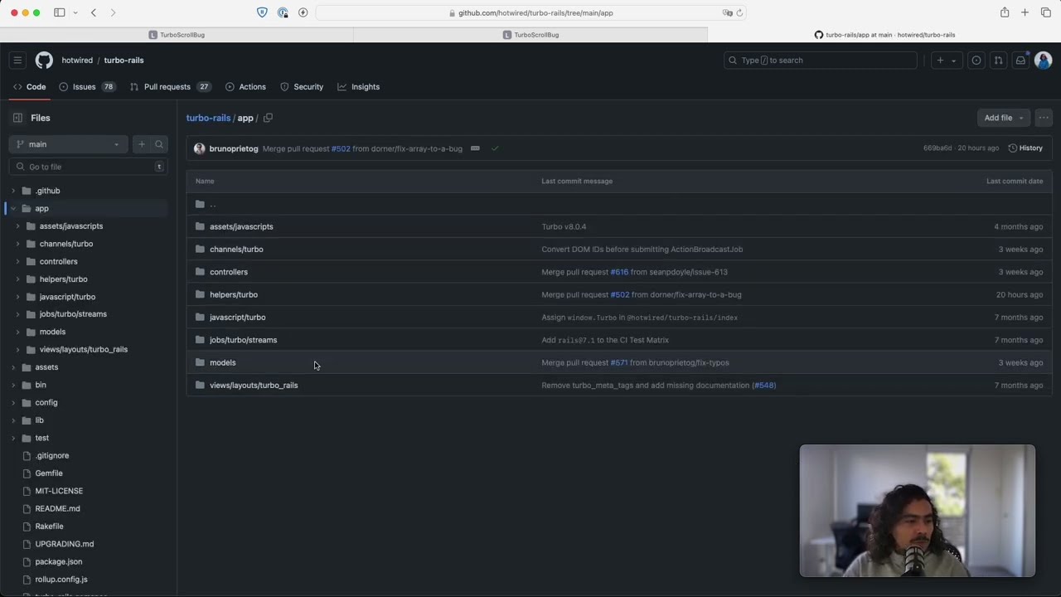Open the pull requests icon in the top header
1061x597 pixels.
pos(999,61)
